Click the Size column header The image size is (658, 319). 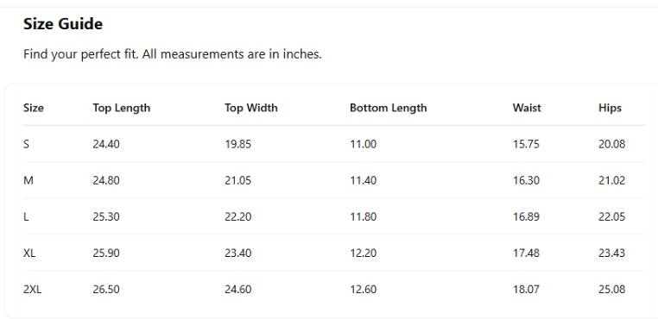pyautogui.click(x=33, y=108)
